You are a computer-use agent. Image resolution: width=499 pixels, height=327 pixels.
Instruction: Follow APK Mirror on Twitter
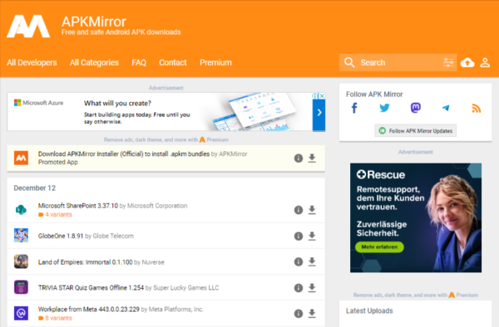coord(384,108)
